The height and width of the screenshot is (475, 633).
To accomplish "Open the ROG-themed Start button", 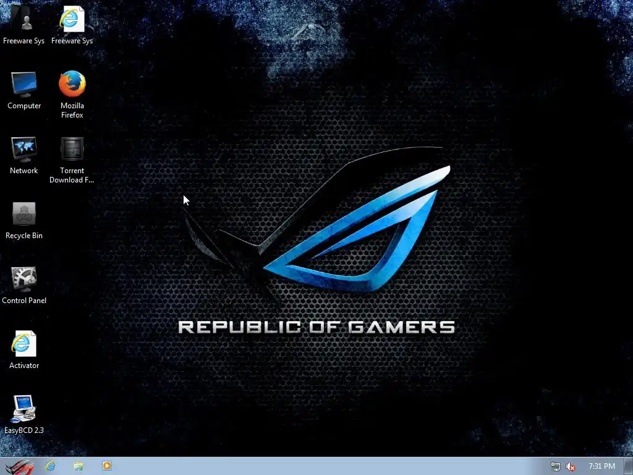I will coord(19,466).
